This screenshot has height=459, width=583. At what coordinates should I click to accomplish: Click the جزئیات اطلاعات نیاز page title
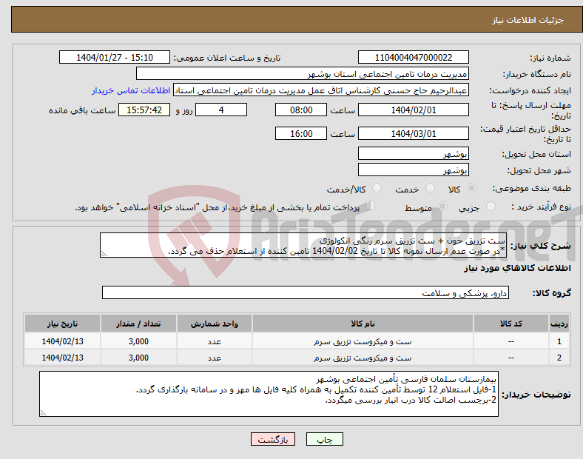point(528,20)
